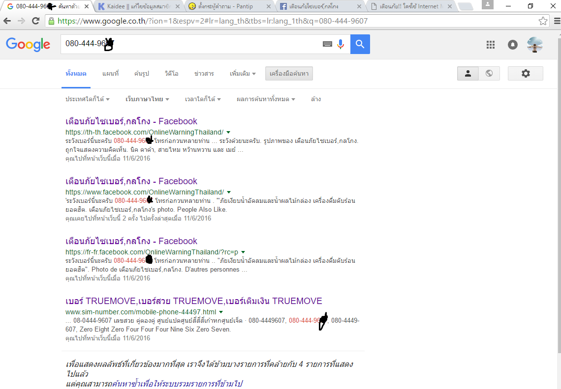
Task: Toggle the เครื่องมือค้นหา button
Action: click(x=289, y=74)
